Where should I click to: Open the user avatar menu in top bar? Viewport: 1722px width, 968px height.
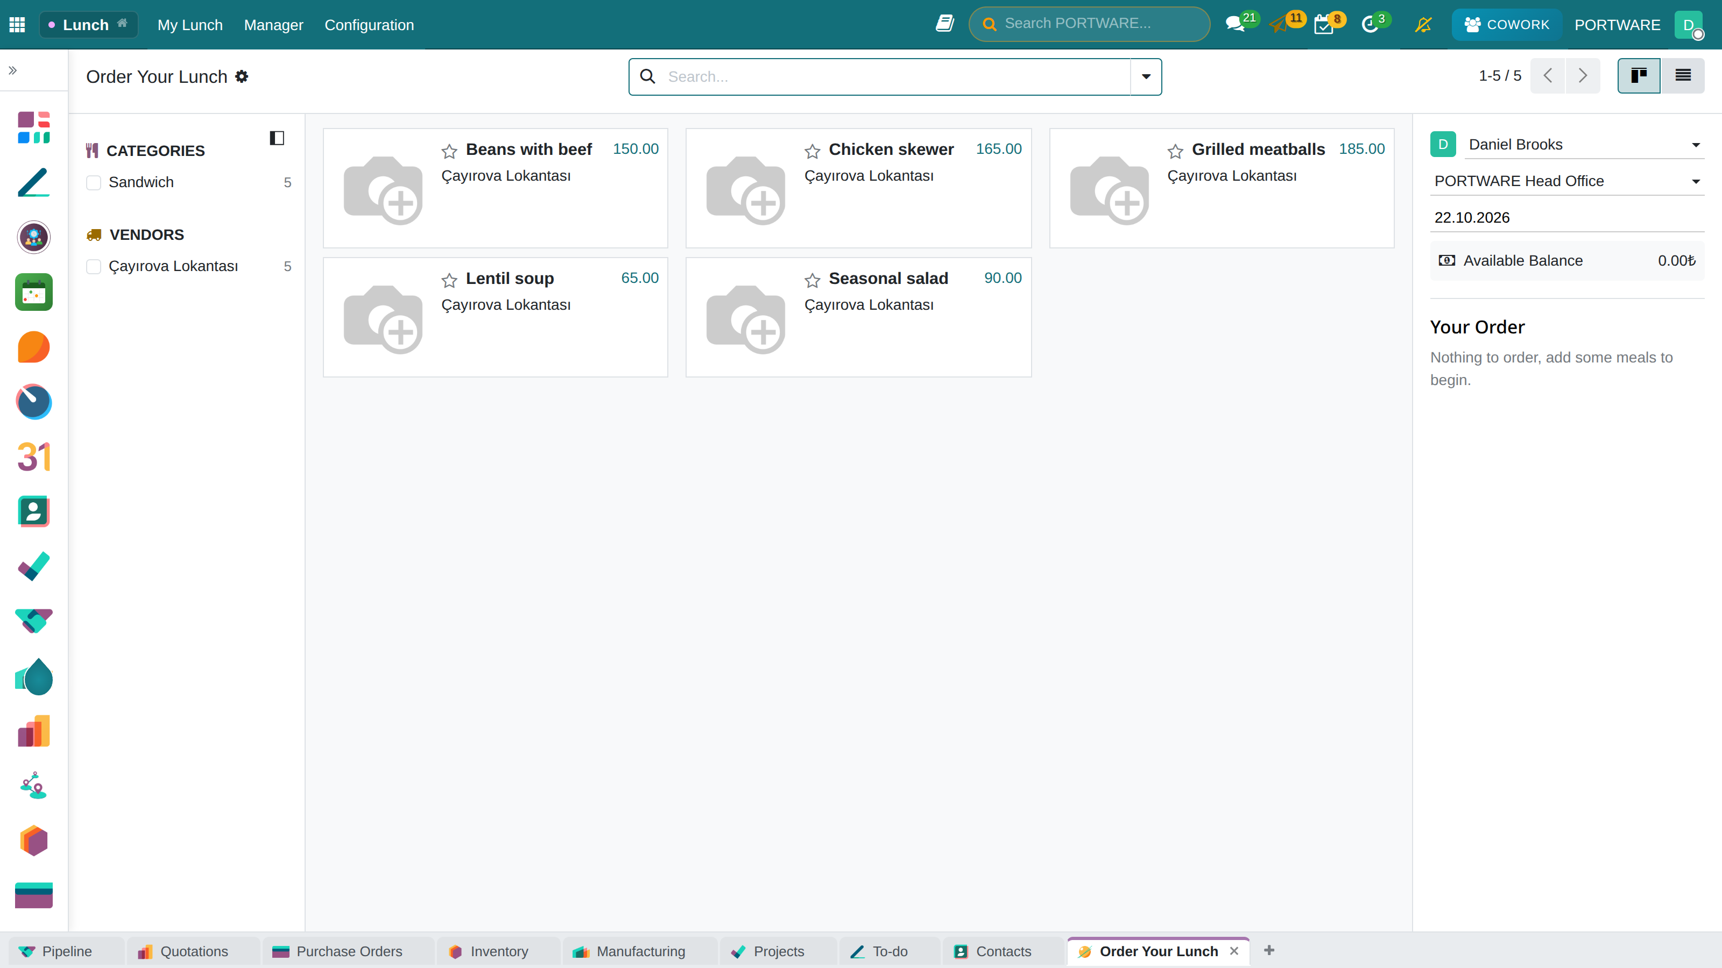tap(1689, 25)
